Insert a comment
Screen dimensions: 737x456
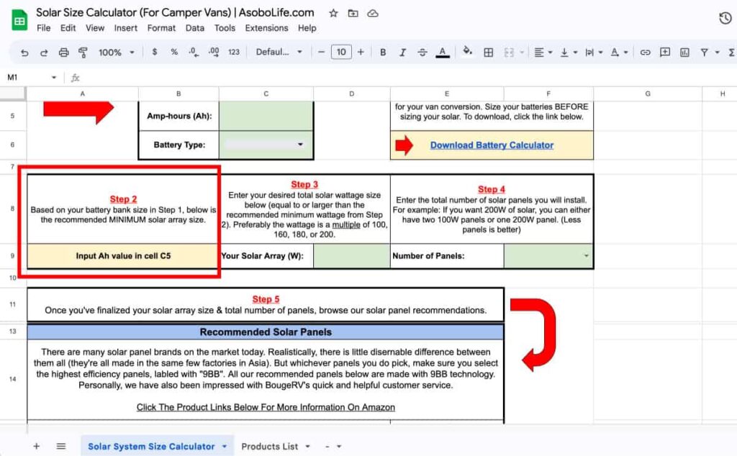pyautogui.click(x=665, y=52)
